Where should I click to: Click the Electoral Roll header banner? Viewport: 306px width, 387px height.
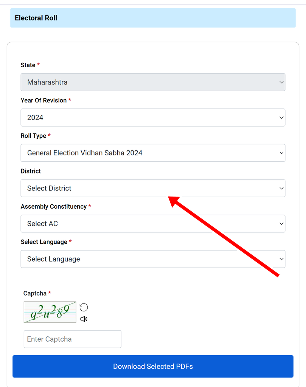click(x=153, y=18)
